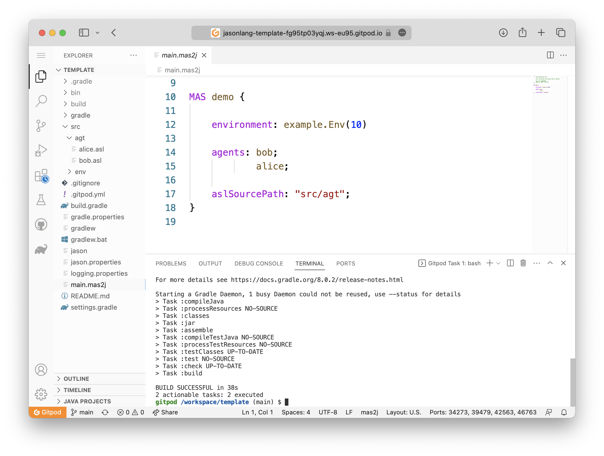Viewport: 604px width, 456px height.
Task: Click the Gitpod status bar button
Action: [47, 412]
